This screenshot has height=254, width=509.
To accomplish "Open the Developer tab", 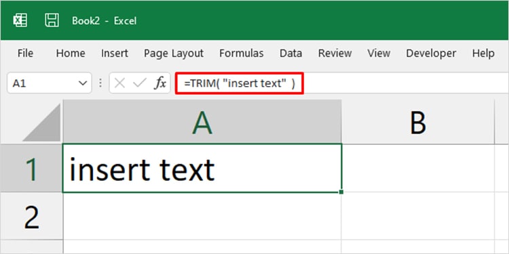I will (431, 53).
